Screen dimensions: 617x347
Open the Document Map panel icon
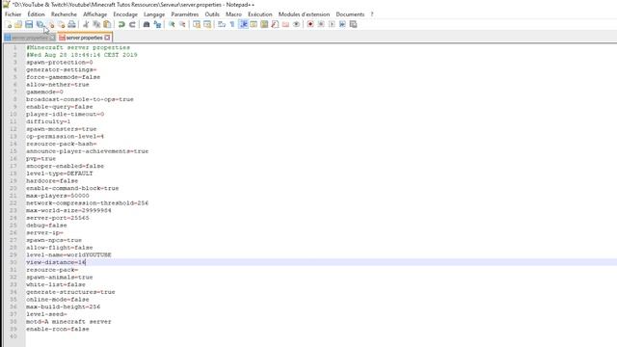[264, 24]
